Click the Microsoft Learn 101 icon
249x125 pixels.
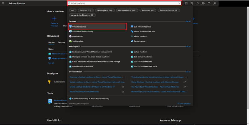[x=50, y=102]
